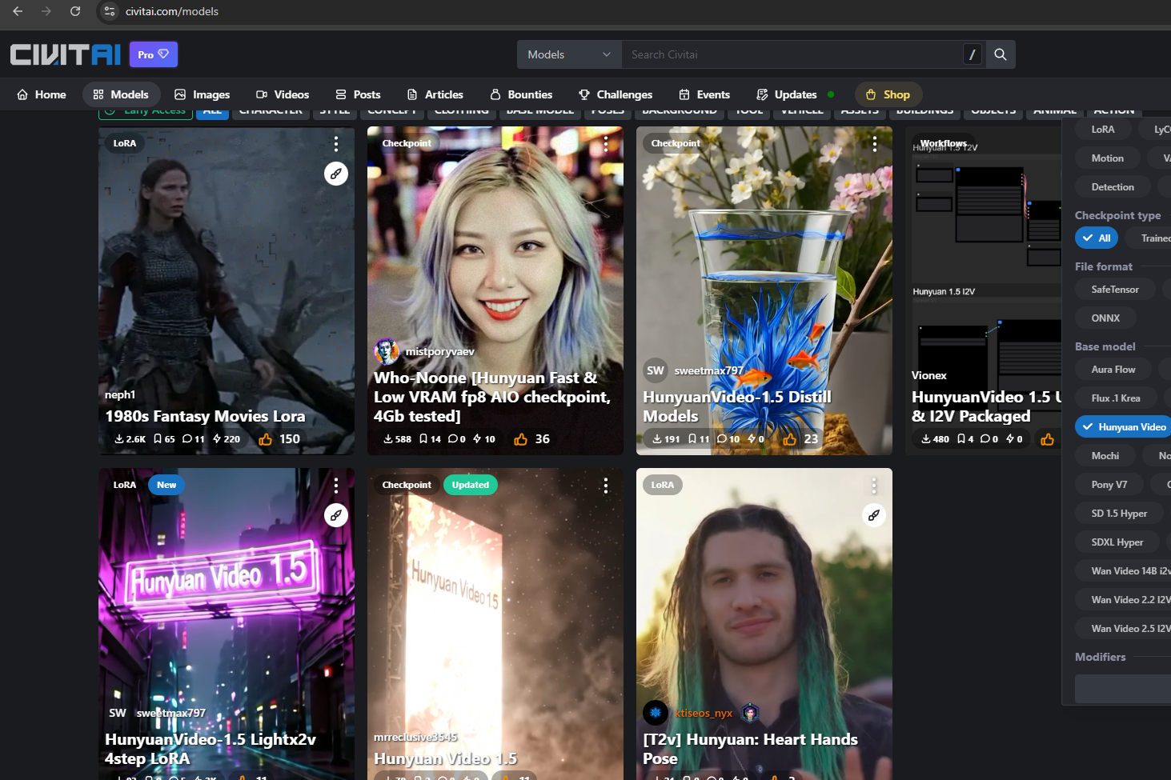Screen dimensions: 1171x780
Task: Click the browser forward arrow
Action: click(46, 11)
